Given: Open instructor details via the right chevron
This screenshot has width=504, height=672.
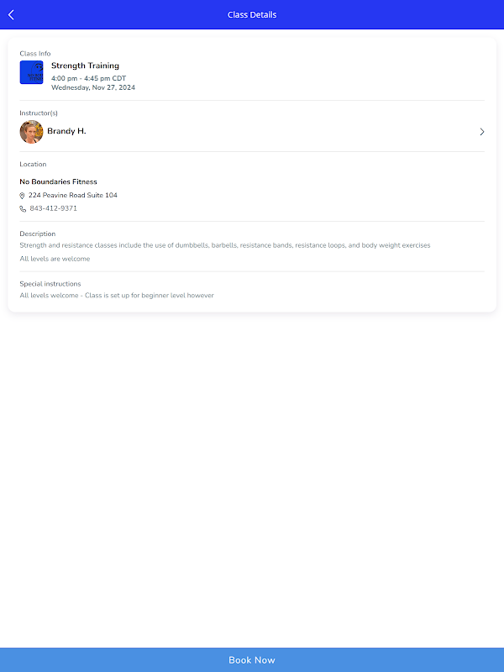Looking at the screenshot, I should click(x=482, y=132).
